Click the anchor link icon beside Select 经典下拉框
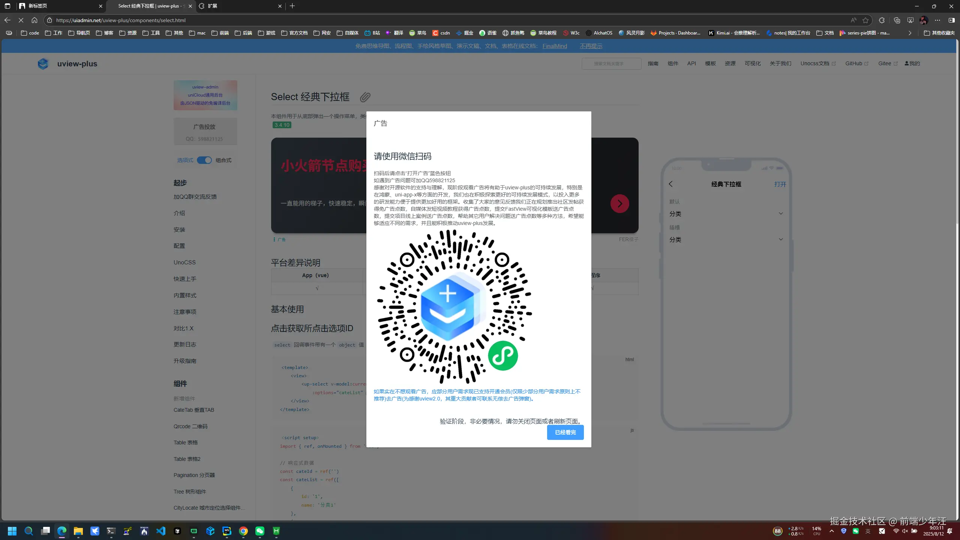 coord(365,97)
